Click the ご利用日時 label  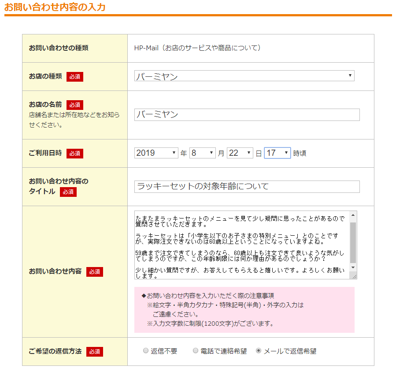pos(45,153)
